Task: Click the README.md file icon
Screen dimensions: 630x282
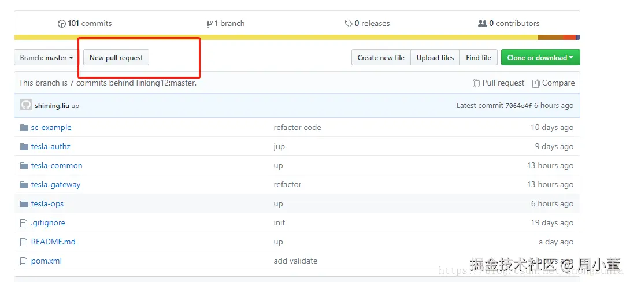Action: [24, 242]
